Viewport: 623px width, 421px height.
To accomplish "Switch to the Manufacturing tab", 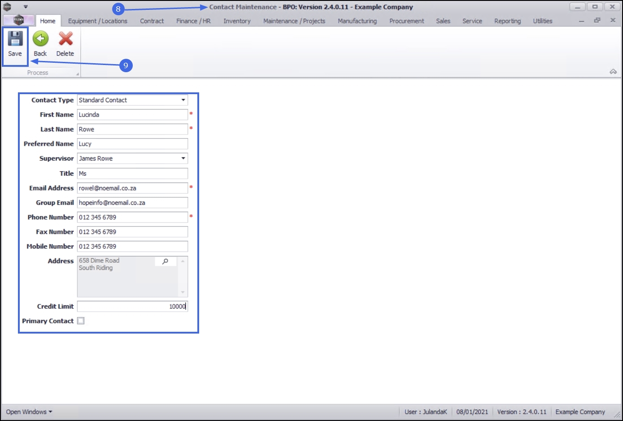I will 357,21.
